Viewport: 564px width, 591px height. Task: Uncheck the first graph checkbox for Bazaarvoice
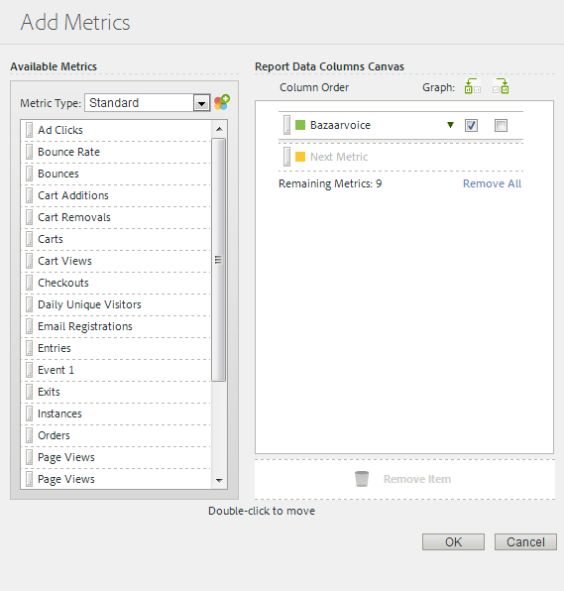point(471,125)
